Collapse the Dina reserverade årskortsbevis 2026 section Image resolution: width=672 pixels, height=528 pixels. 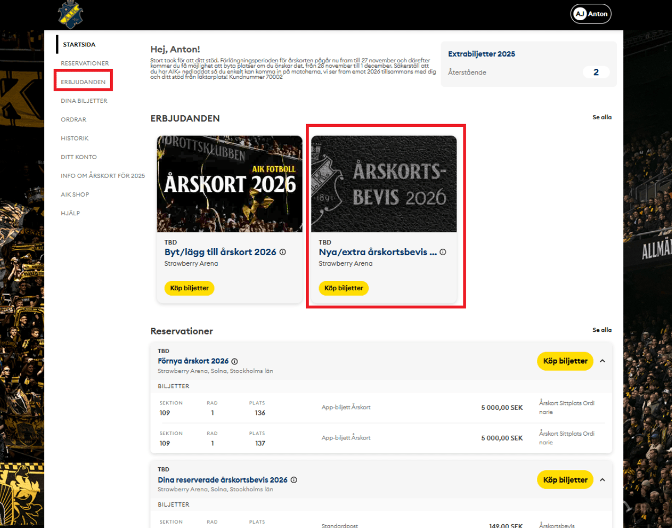point(603,480)
